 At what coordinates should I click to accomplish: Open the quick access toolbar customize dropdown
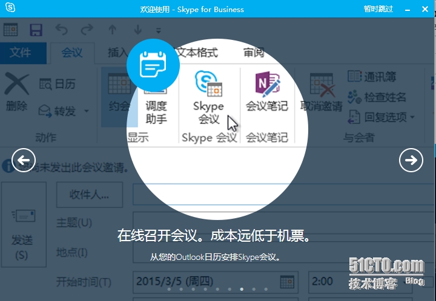click(x=159, y=30)
